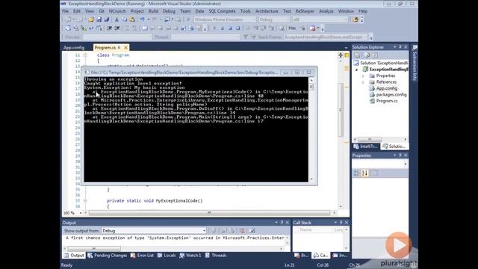This screenshot has width=478, height=269.
Task: Click the Save icon in toolbar
Action: pyautogui.click(x=99, y=19)
